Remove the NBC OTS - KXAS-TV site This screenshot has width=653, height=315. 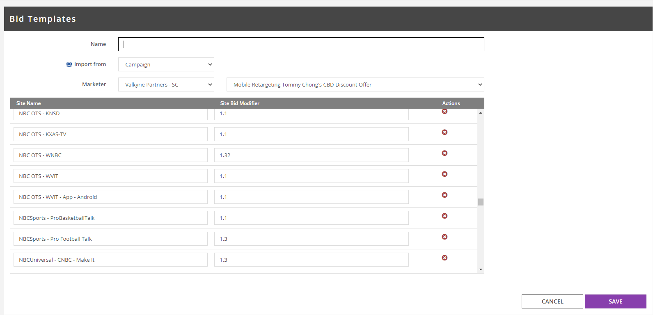point(444,132)
